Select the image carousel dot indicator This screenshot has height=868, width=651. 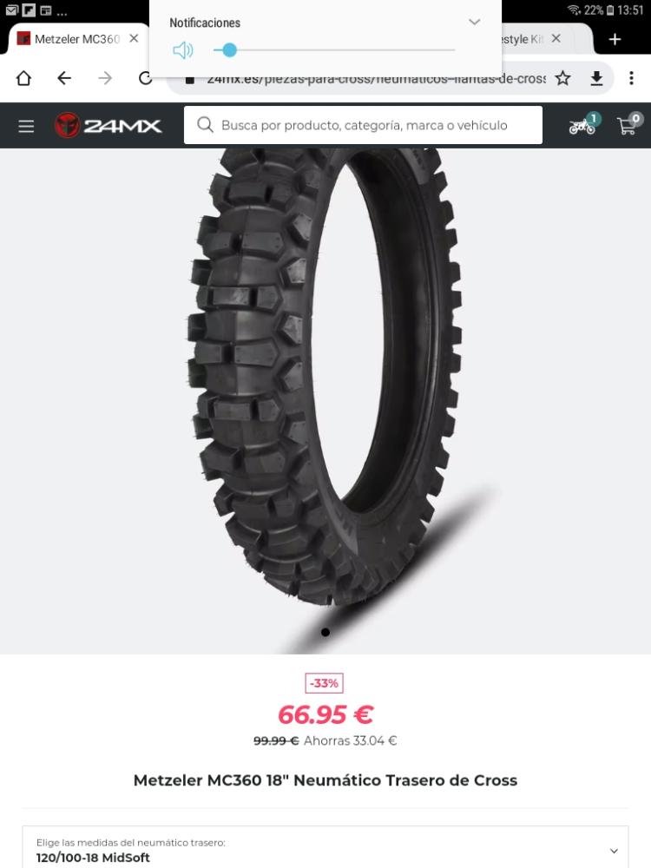[x=325, y=632]
